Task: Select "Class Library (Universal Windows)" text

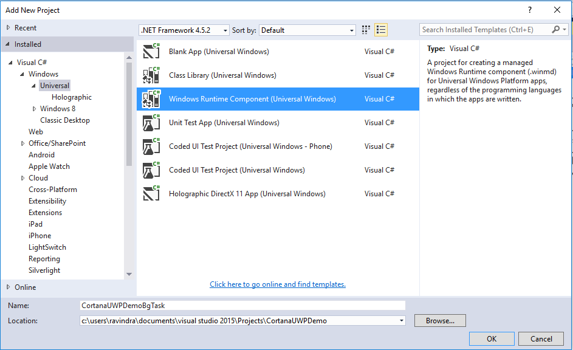Action: coord(222,75)
